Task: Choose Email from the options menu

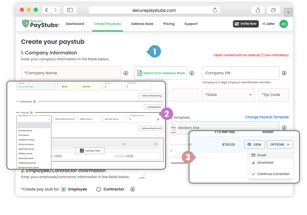Action: pyautogui.click(x=262, y=155)
